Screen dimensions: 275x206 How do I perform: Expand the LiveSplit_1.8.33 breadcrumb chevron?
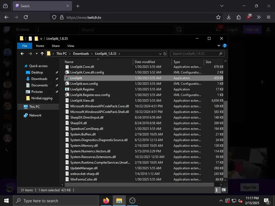(x=119, y=54)
